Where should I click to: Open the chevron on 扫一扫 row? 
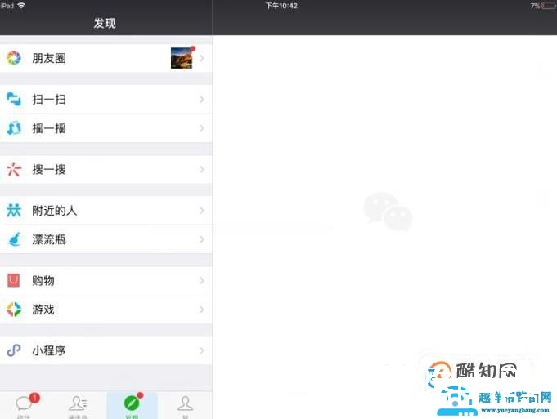(x=202, y=100)
